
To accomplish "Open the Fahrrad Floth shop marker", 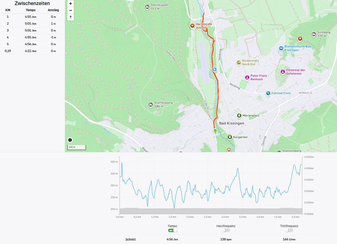I will point(268,93).
